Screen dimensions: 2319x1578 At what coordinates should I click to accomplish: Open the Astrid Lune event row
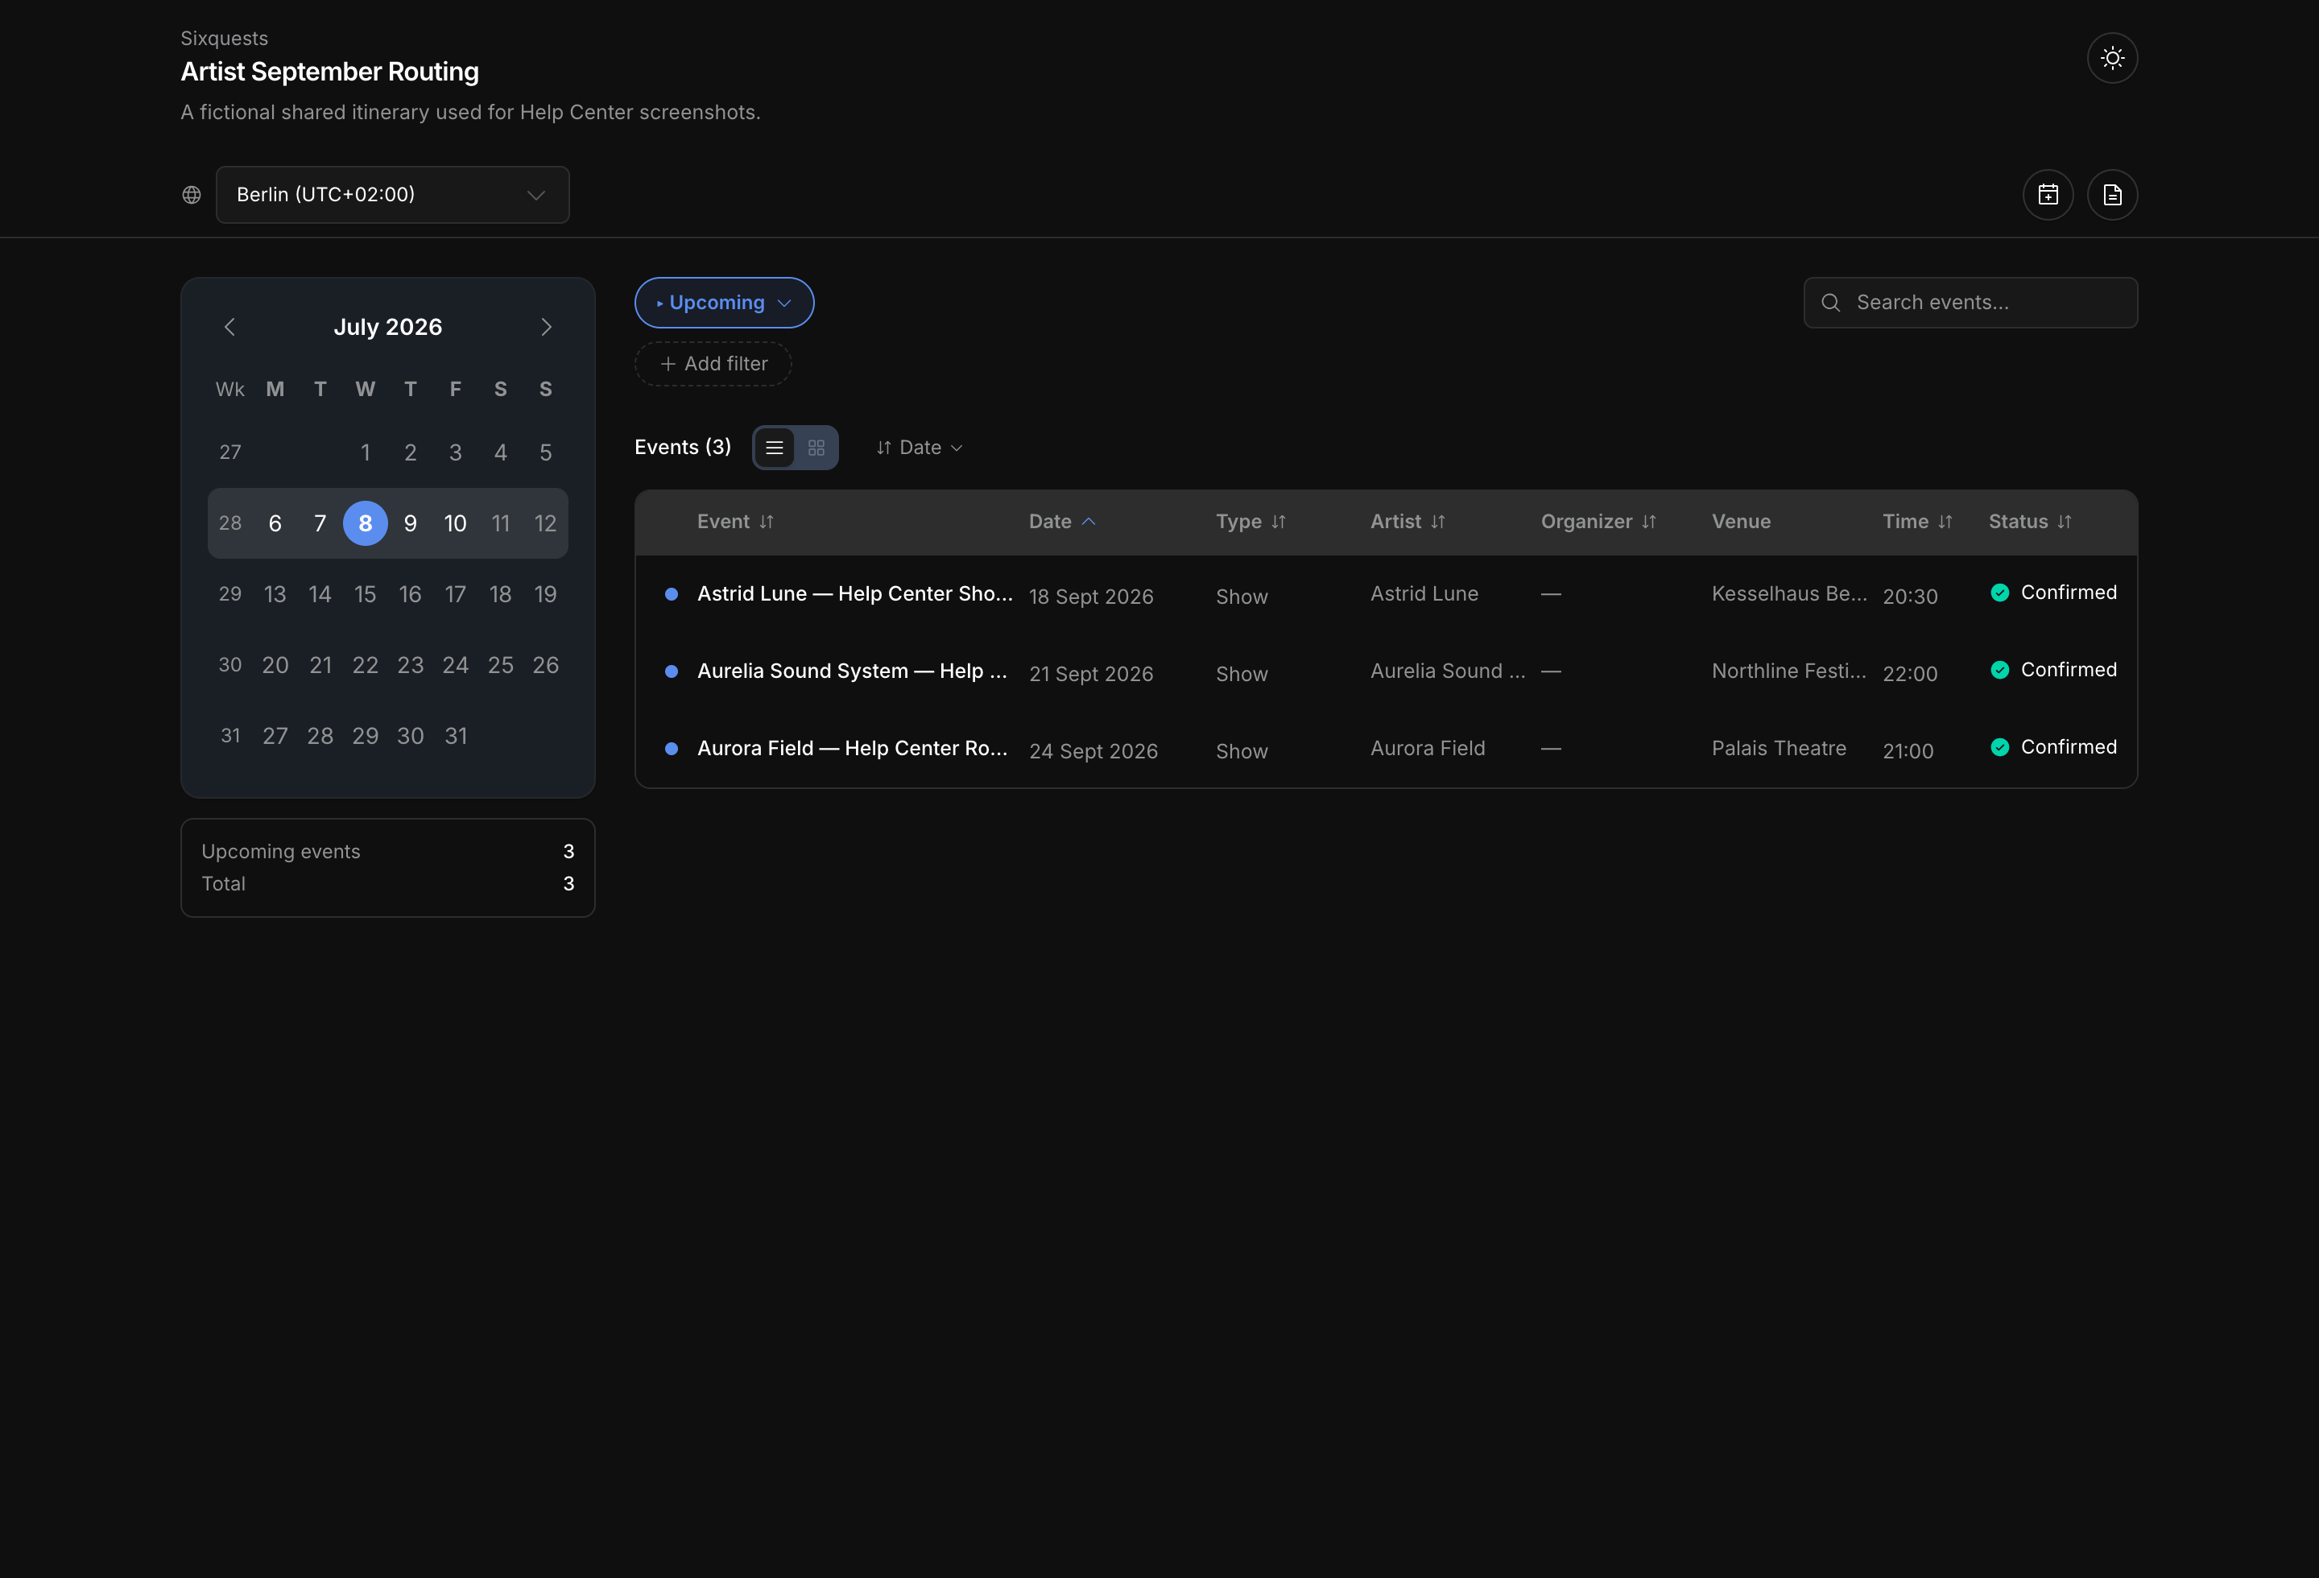point(1386,594)
